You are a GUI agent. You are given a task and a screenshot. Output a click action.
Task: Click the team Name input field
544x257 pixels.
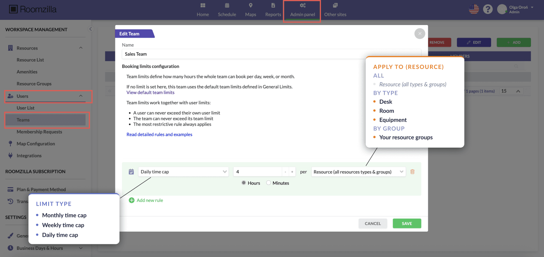coord(271,54)
